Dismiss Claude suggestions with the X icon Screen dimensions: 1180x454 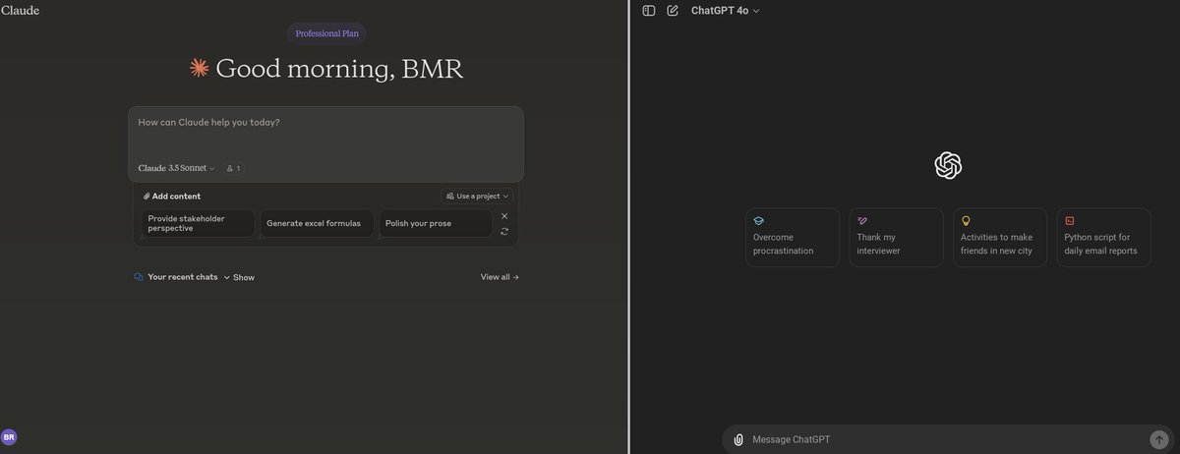point(504,216)
